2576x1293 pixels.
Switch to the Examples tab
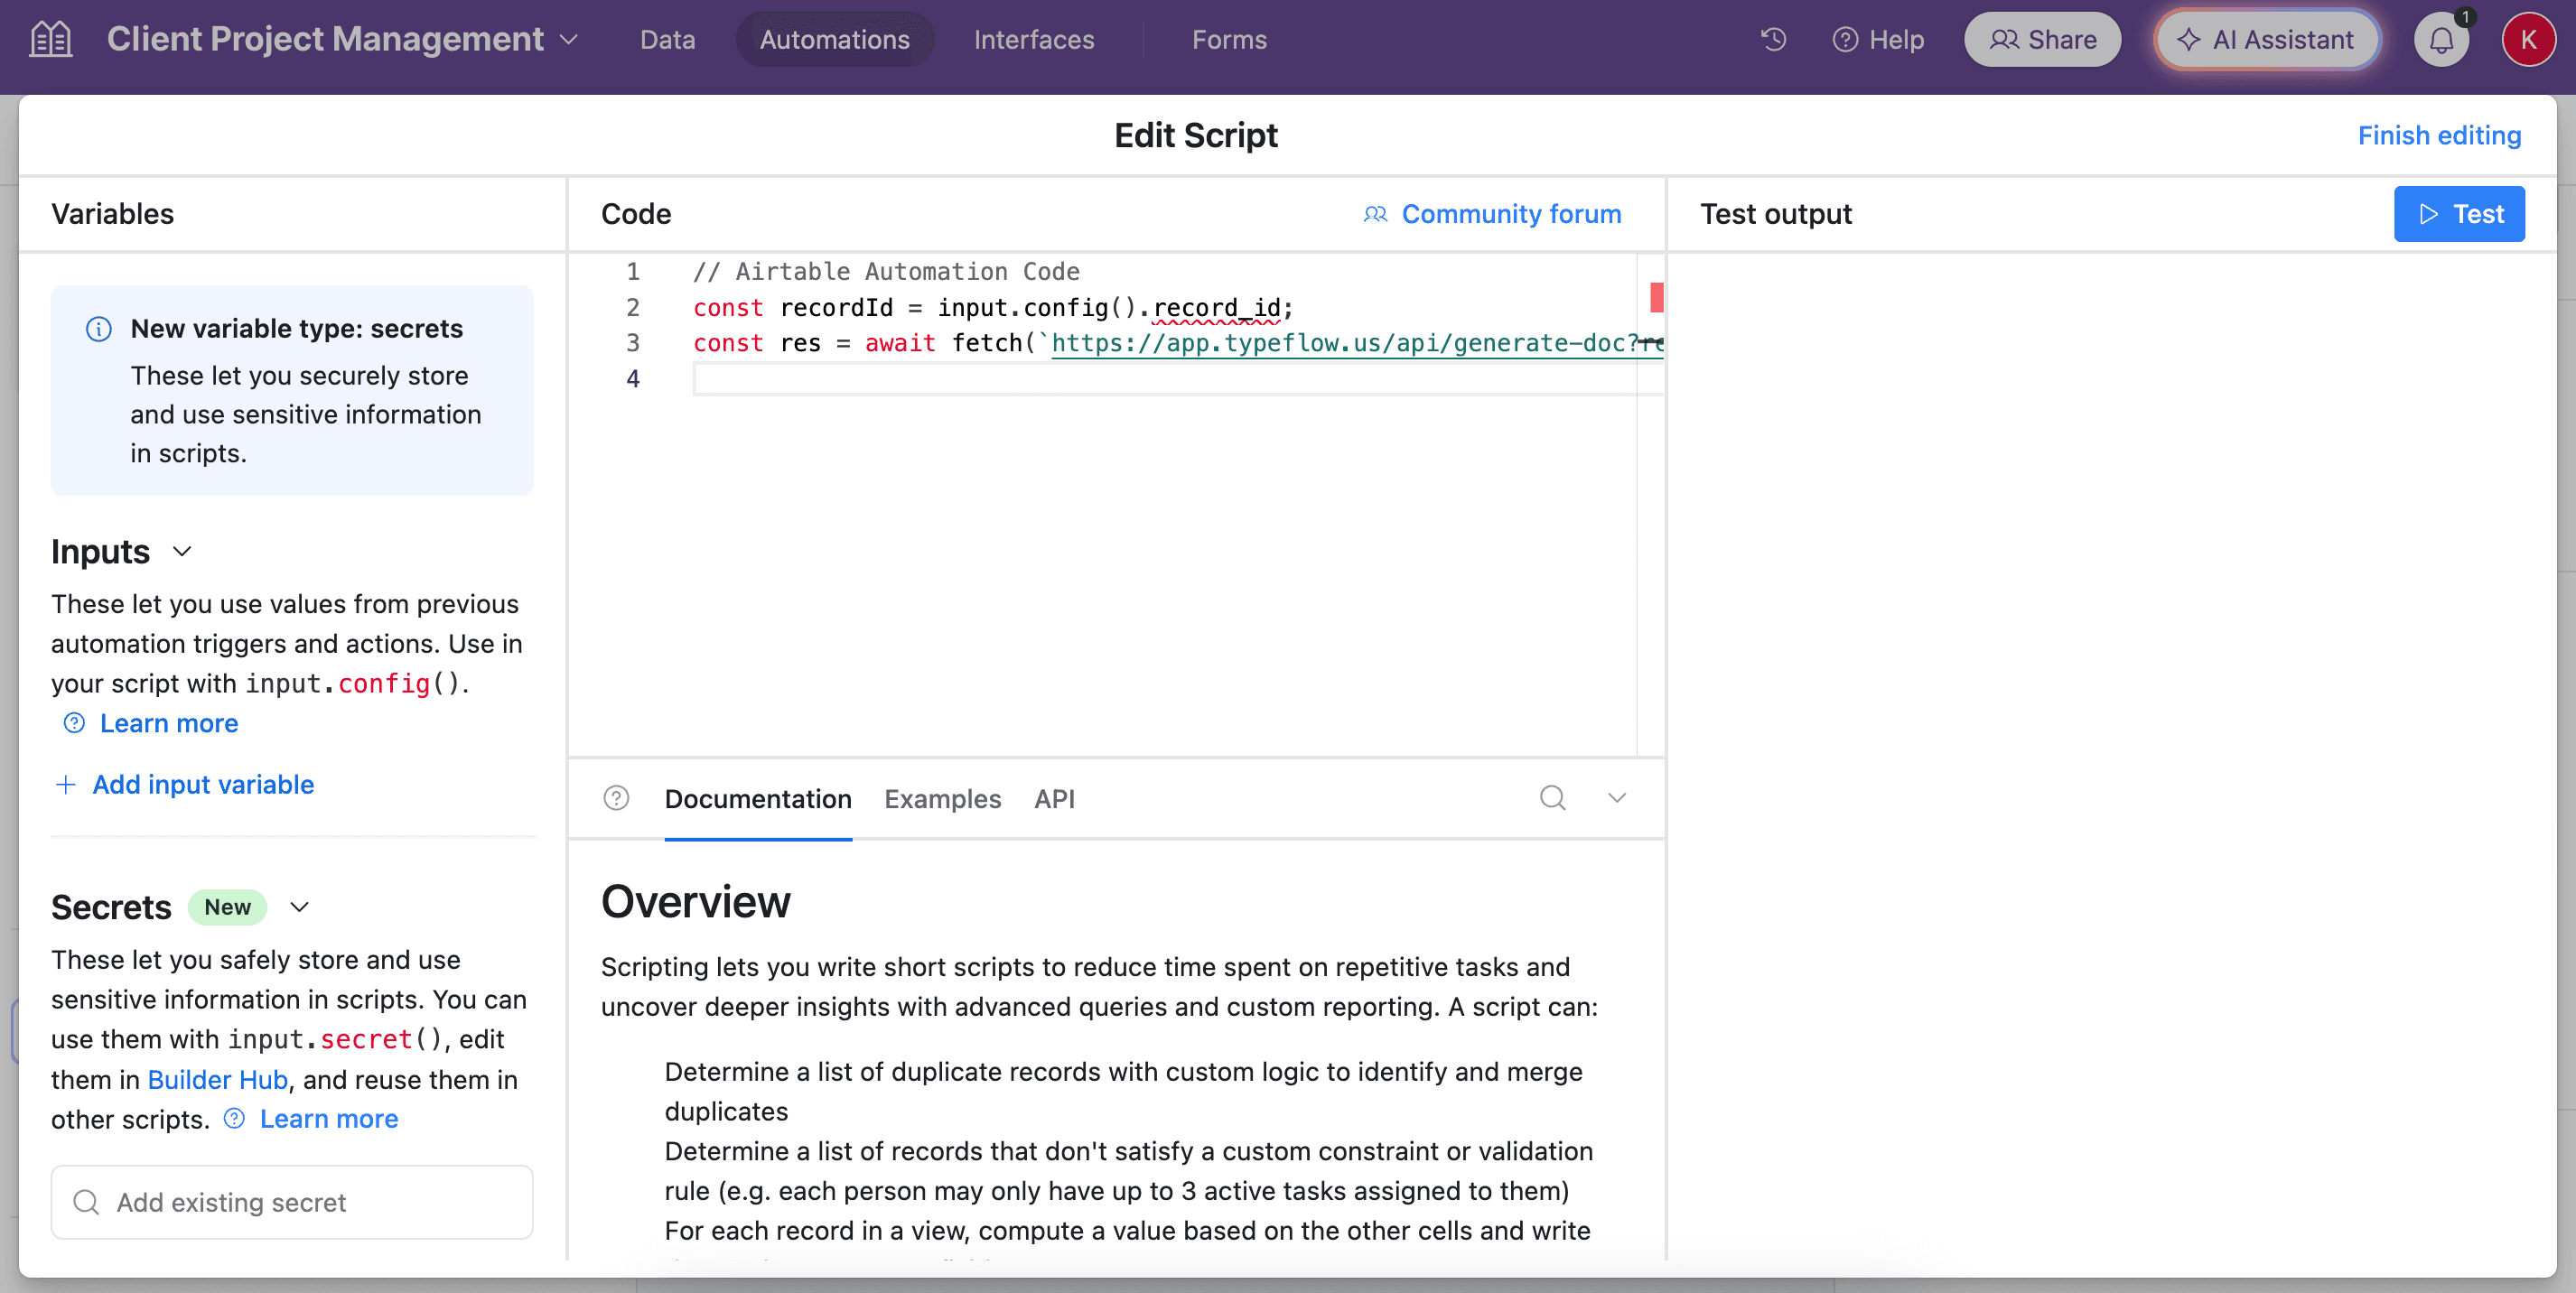(x=942, y=799)
